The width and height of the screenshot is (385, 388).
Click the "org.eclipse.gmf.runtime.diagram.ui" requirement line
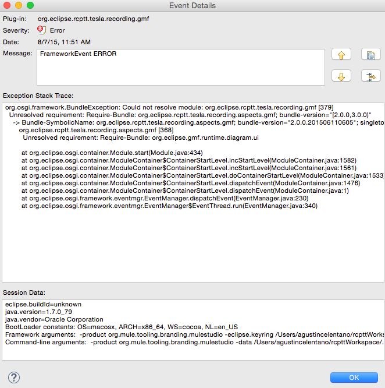141,137
